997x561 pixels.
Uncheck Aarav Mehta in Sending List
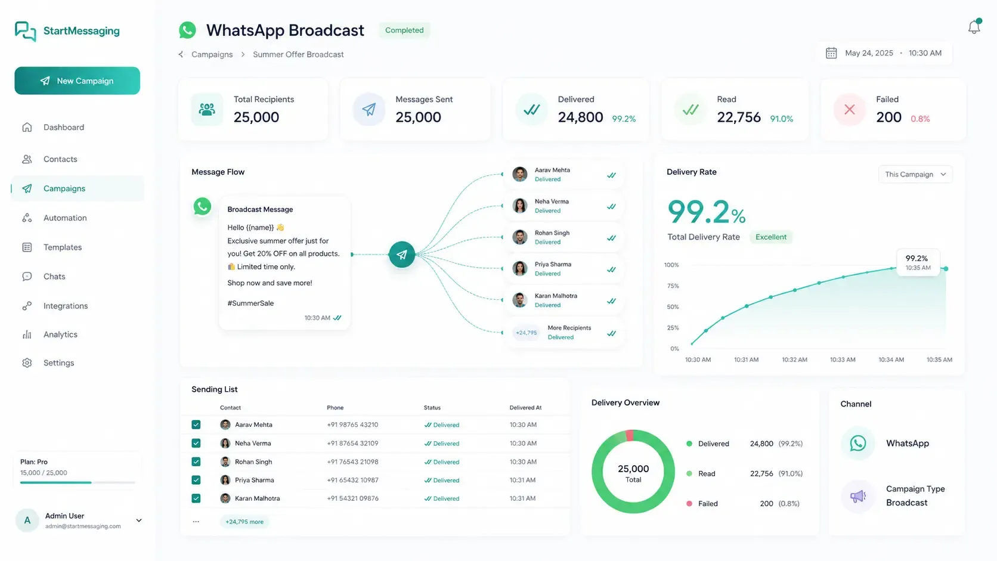[x=196, y=424]
